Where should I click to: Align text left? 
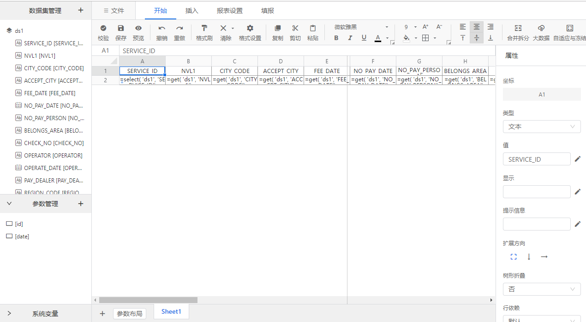click(x=463, y=27)
